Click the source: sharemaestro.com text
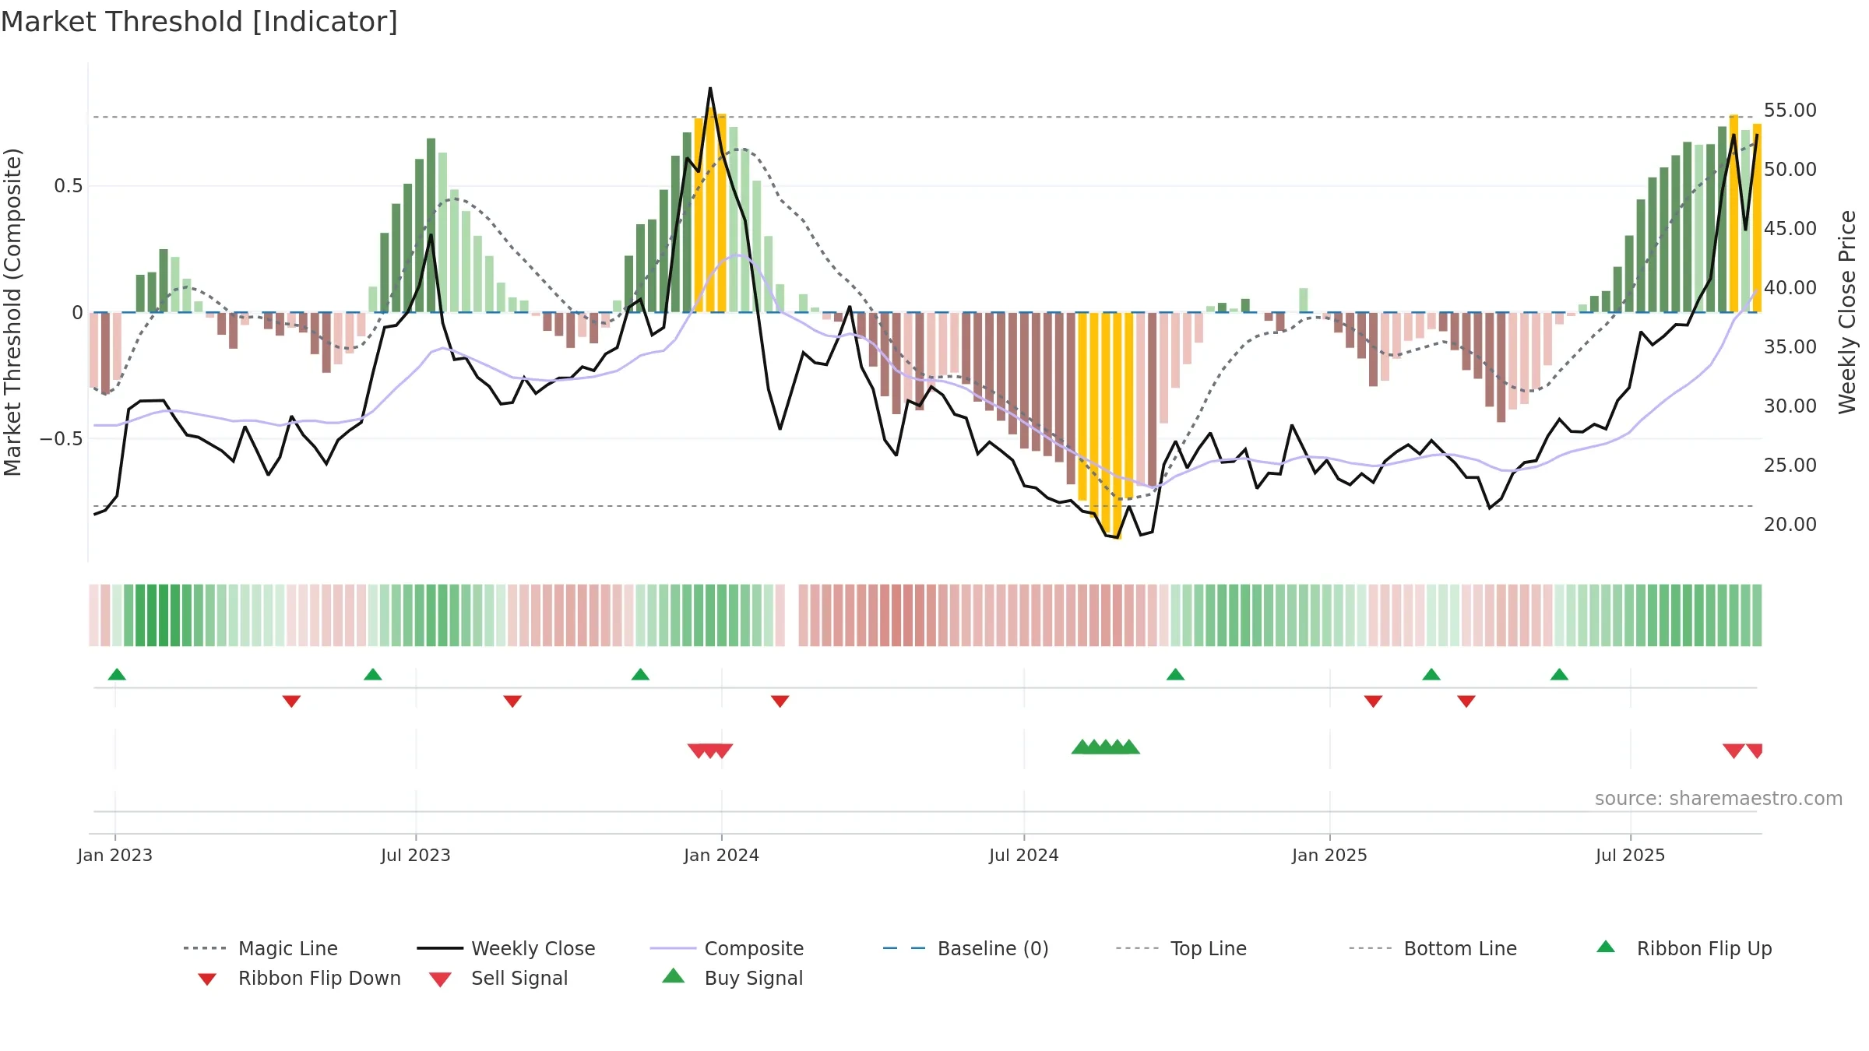This screenshot has width=1869, height=1051. coord(1719,799)
